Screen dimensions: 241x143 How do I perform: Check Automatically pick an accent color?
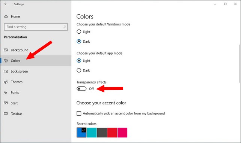click(x=79, y=113)
